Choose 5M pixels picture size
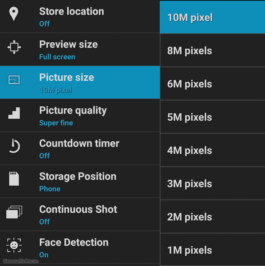Screen dimensions: 265x266 coord(213,117)
